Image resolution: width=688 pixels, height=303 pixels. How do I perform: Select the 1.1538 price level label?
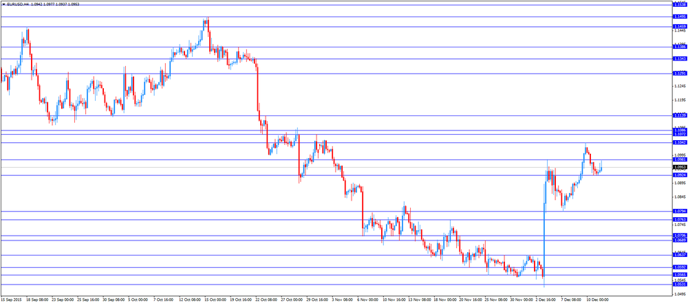pos(680,4)
